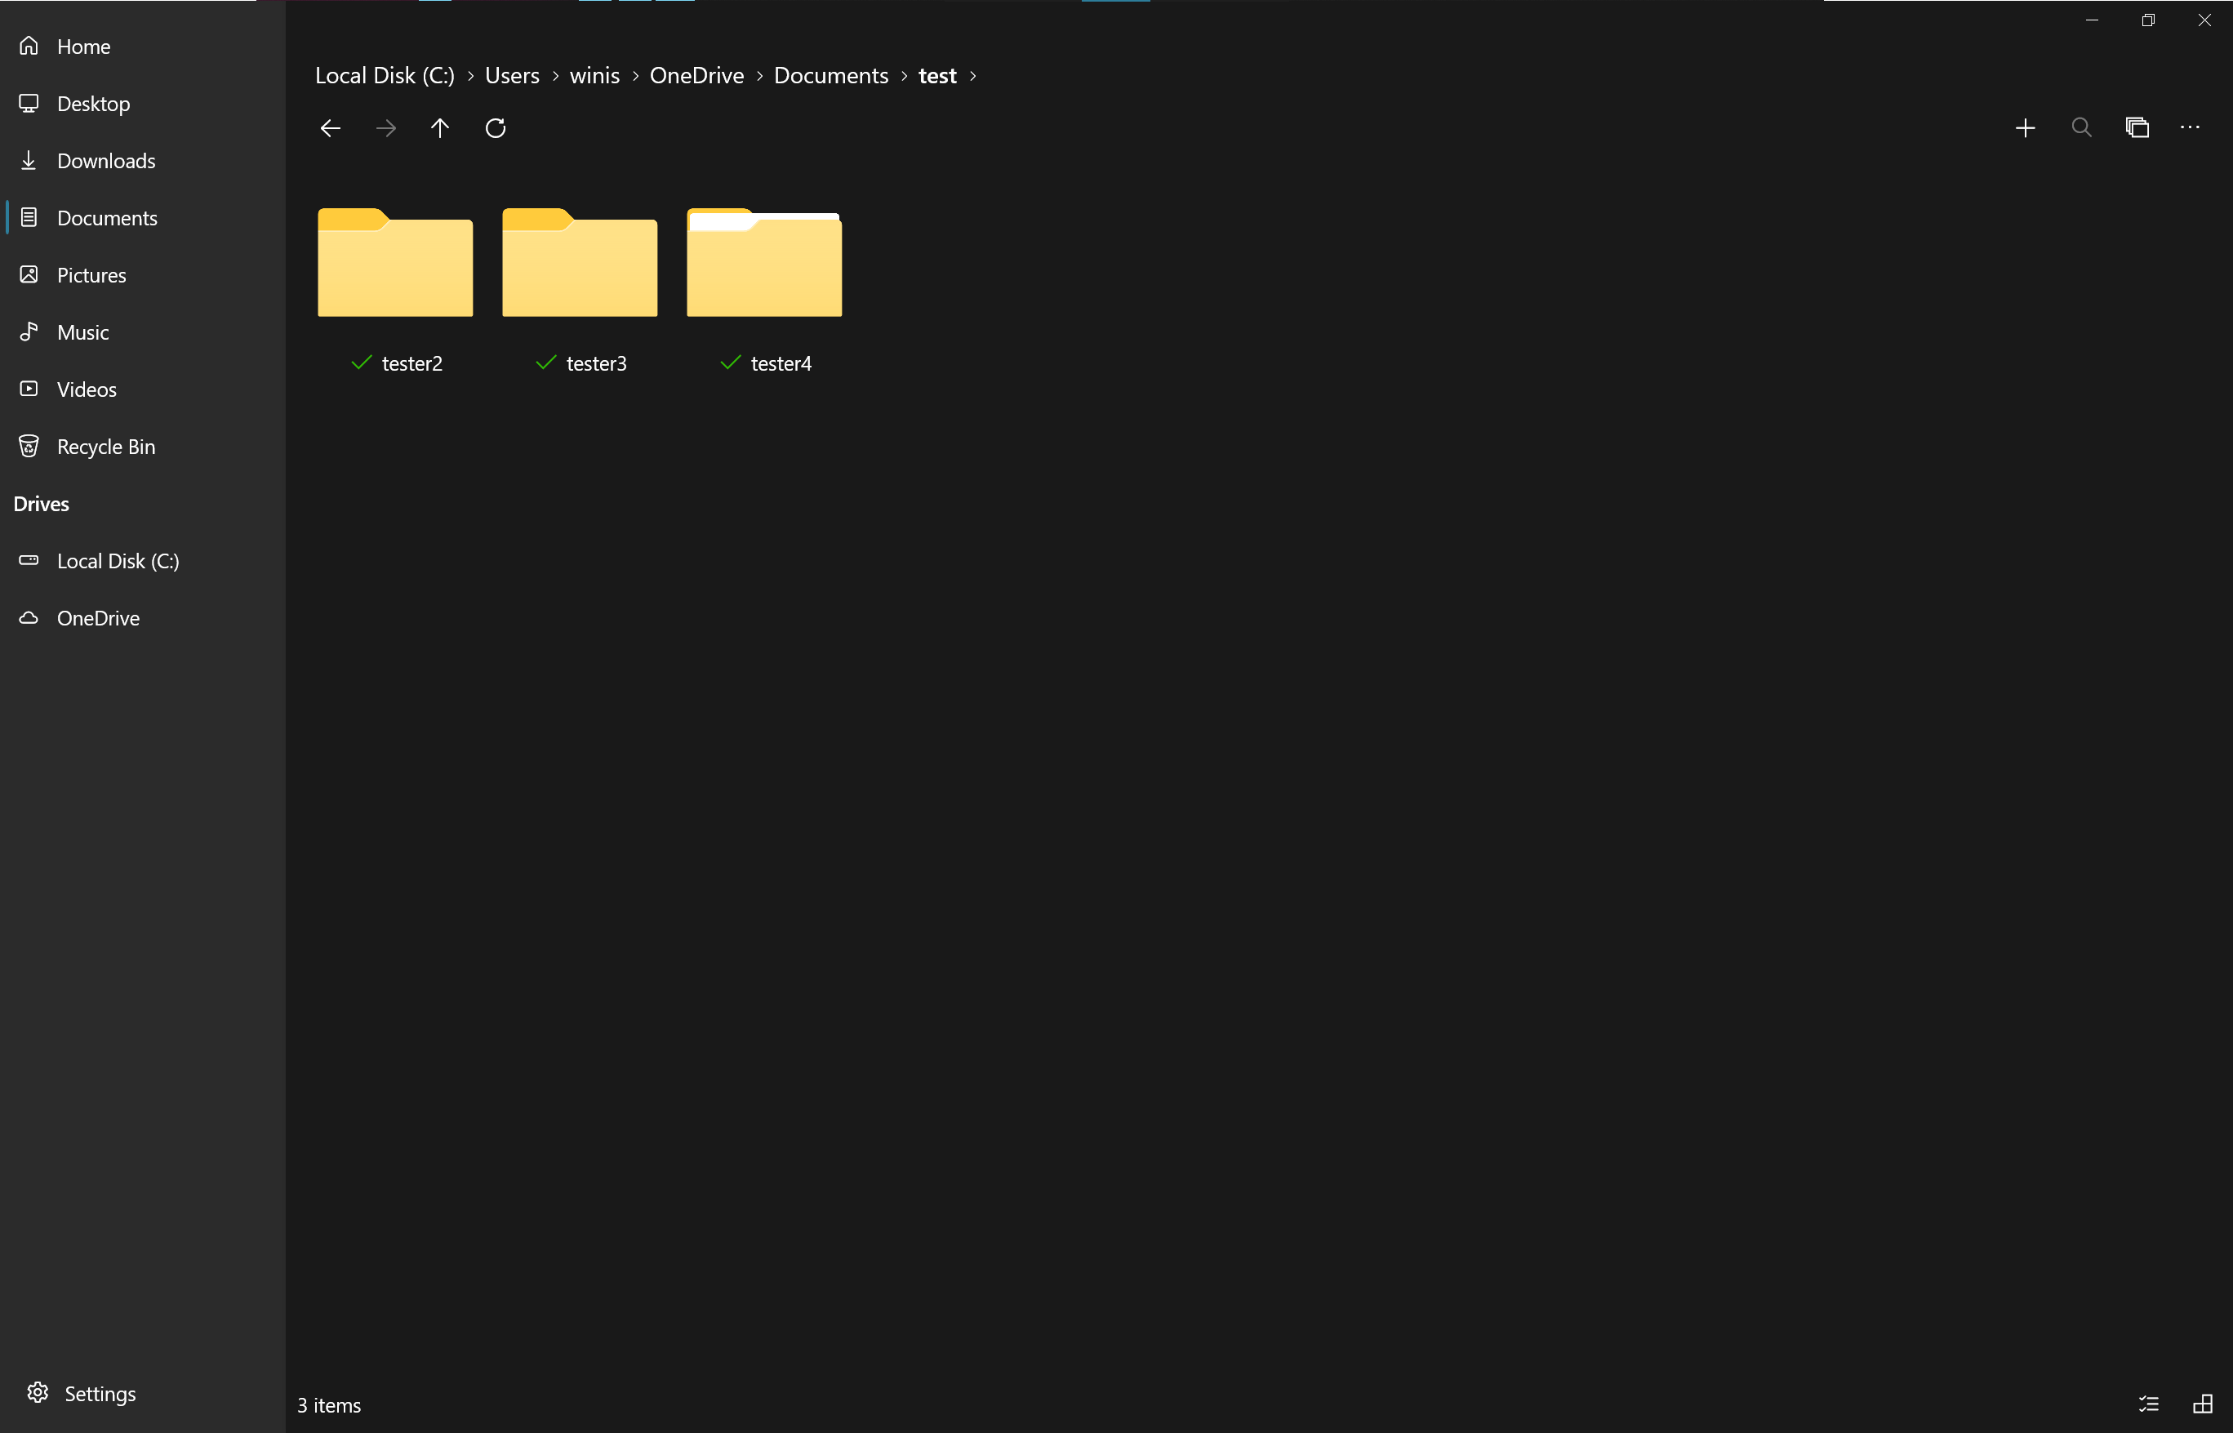
Task: Select the tester2 folder thumbnail
Action: [395, 262]
